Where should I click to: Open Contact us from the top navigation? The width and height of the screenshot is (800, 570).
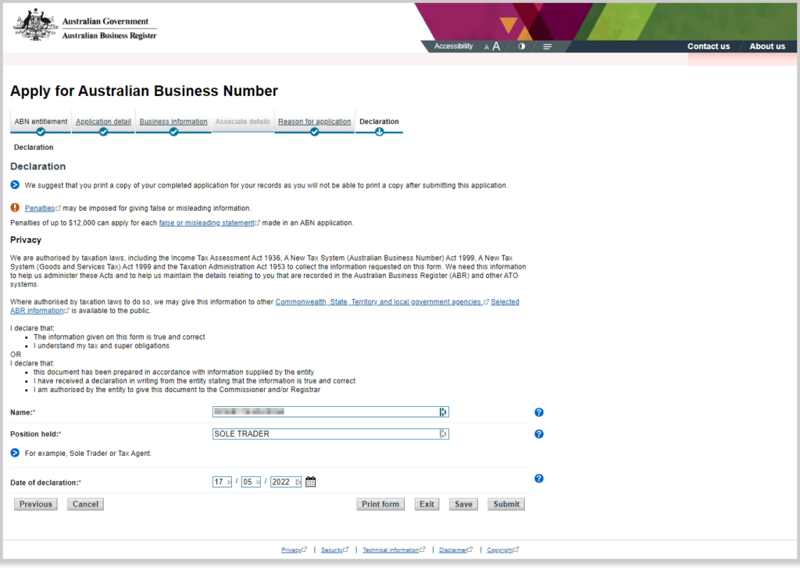[x=708, y=46]
